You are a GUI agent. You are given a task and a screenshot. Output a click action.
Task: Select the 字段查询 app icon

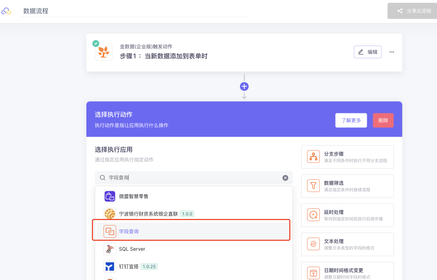point(110,232)
